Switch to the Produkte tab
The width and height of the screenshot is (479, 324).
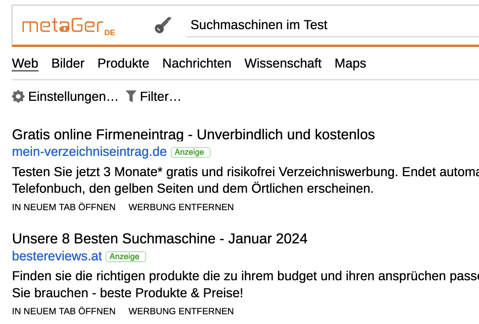(x=123, y=63)
